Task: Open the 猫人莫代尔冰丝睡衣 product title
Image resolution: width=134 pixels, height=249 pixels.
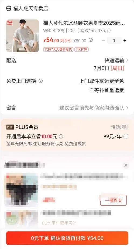Action: click(84, 23)
